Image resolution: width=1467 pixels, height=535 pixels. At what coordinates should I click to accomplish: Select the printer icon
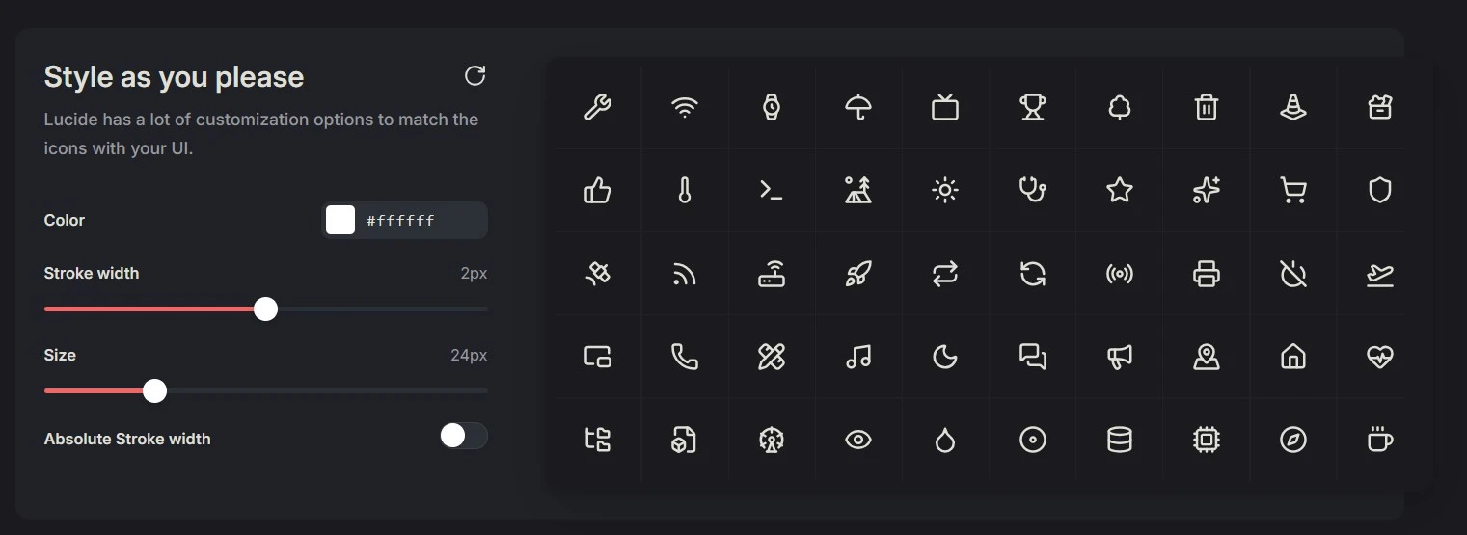click(1206, 274)
